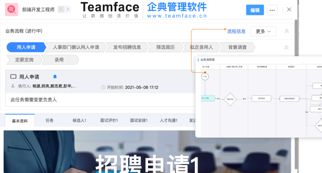This screenshot has height=173, width=322.
Task: Click the executor person icon
Action: (13, 86)
